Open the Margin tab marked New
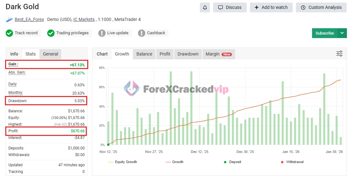The height and width of the screenshot is (178, 352). pyautogui.click(x=218, y=54)
